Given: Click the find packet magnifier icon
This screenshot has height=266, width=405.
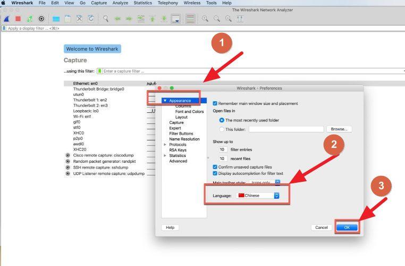Looking at the screenshot, I should coord(106,19).
